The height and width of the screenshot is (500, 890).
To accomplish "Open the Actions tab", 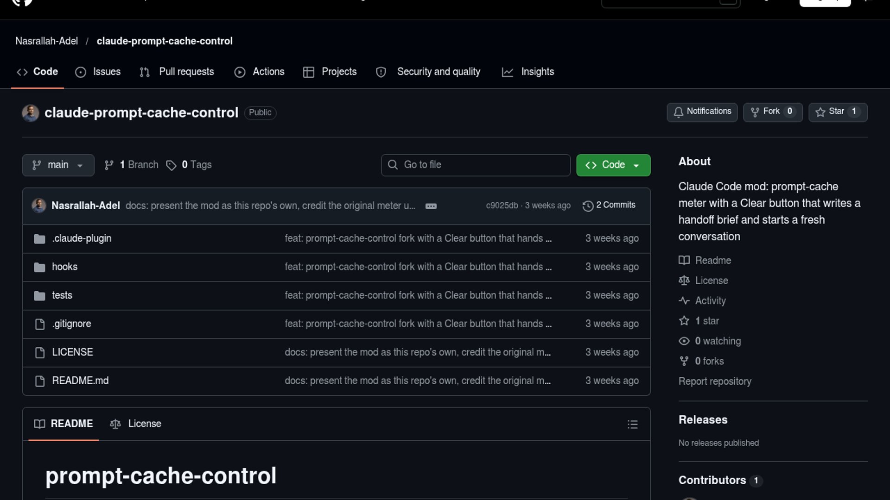I will tap(259, 72).
